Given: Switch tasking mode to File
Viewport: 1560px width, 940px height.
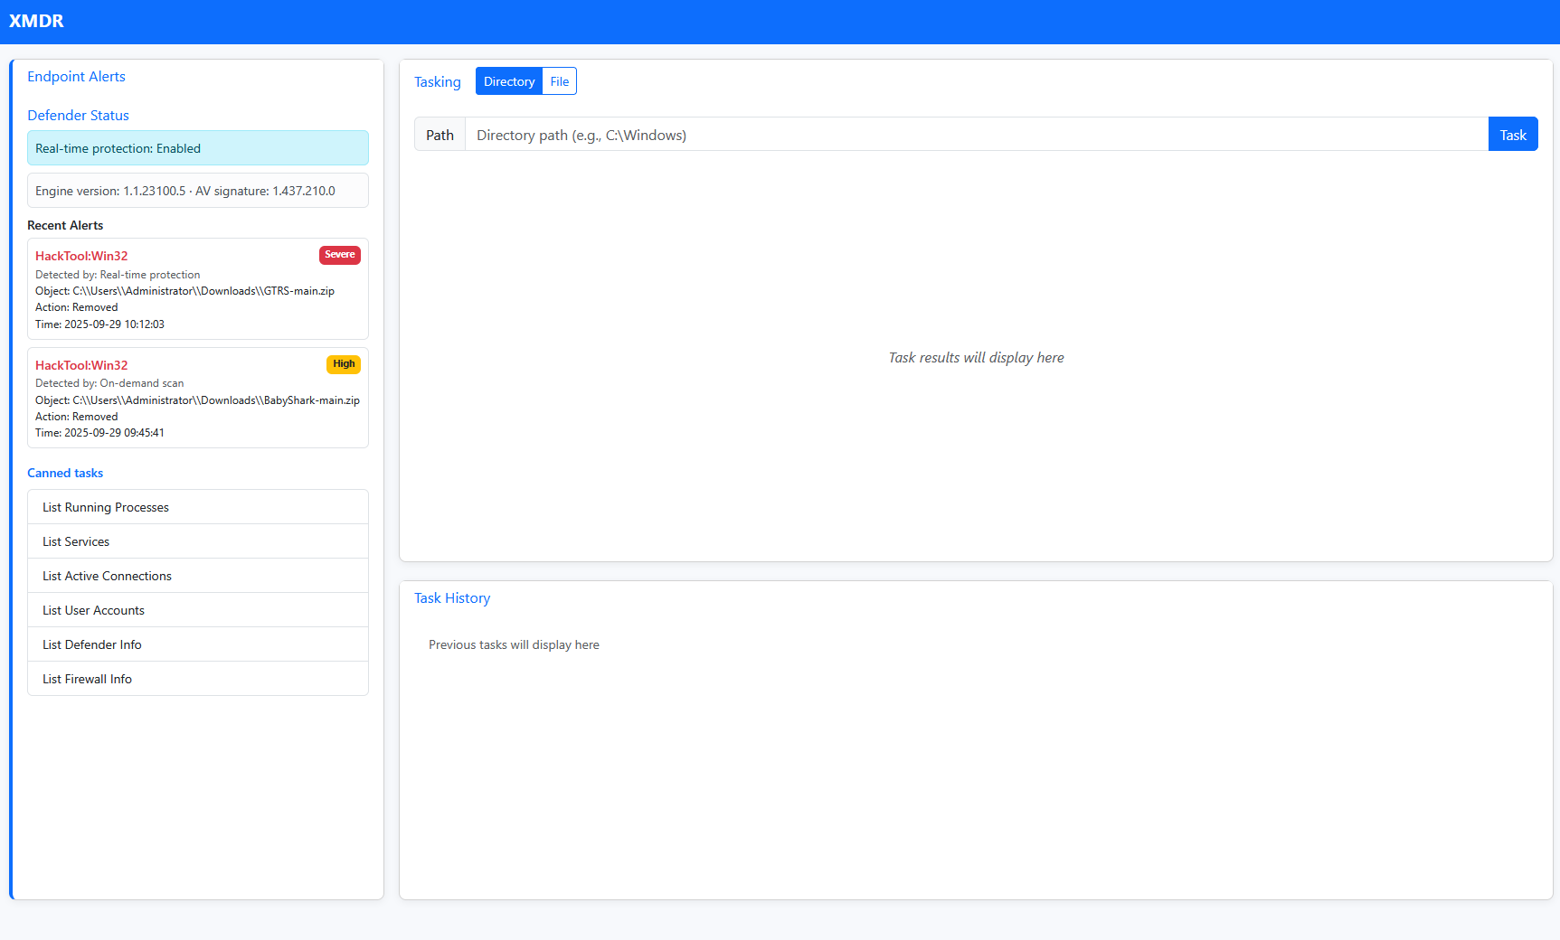Looking at the screenshot, I should 560,81.
